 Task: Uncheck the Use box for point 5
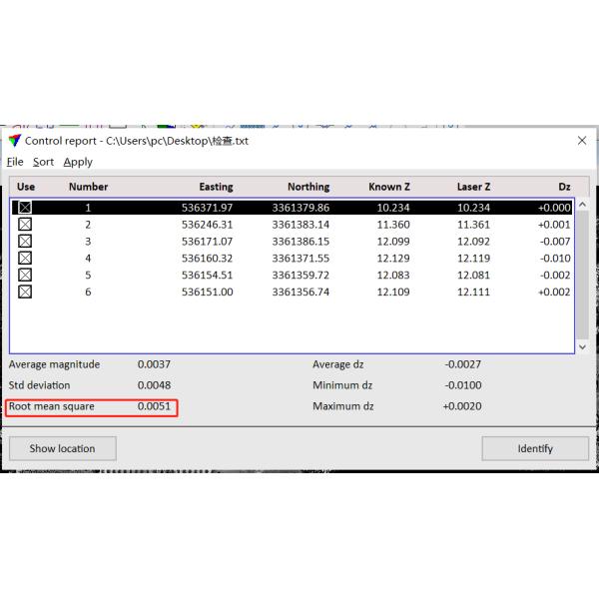pyautogui.click(x=25, y=276)
